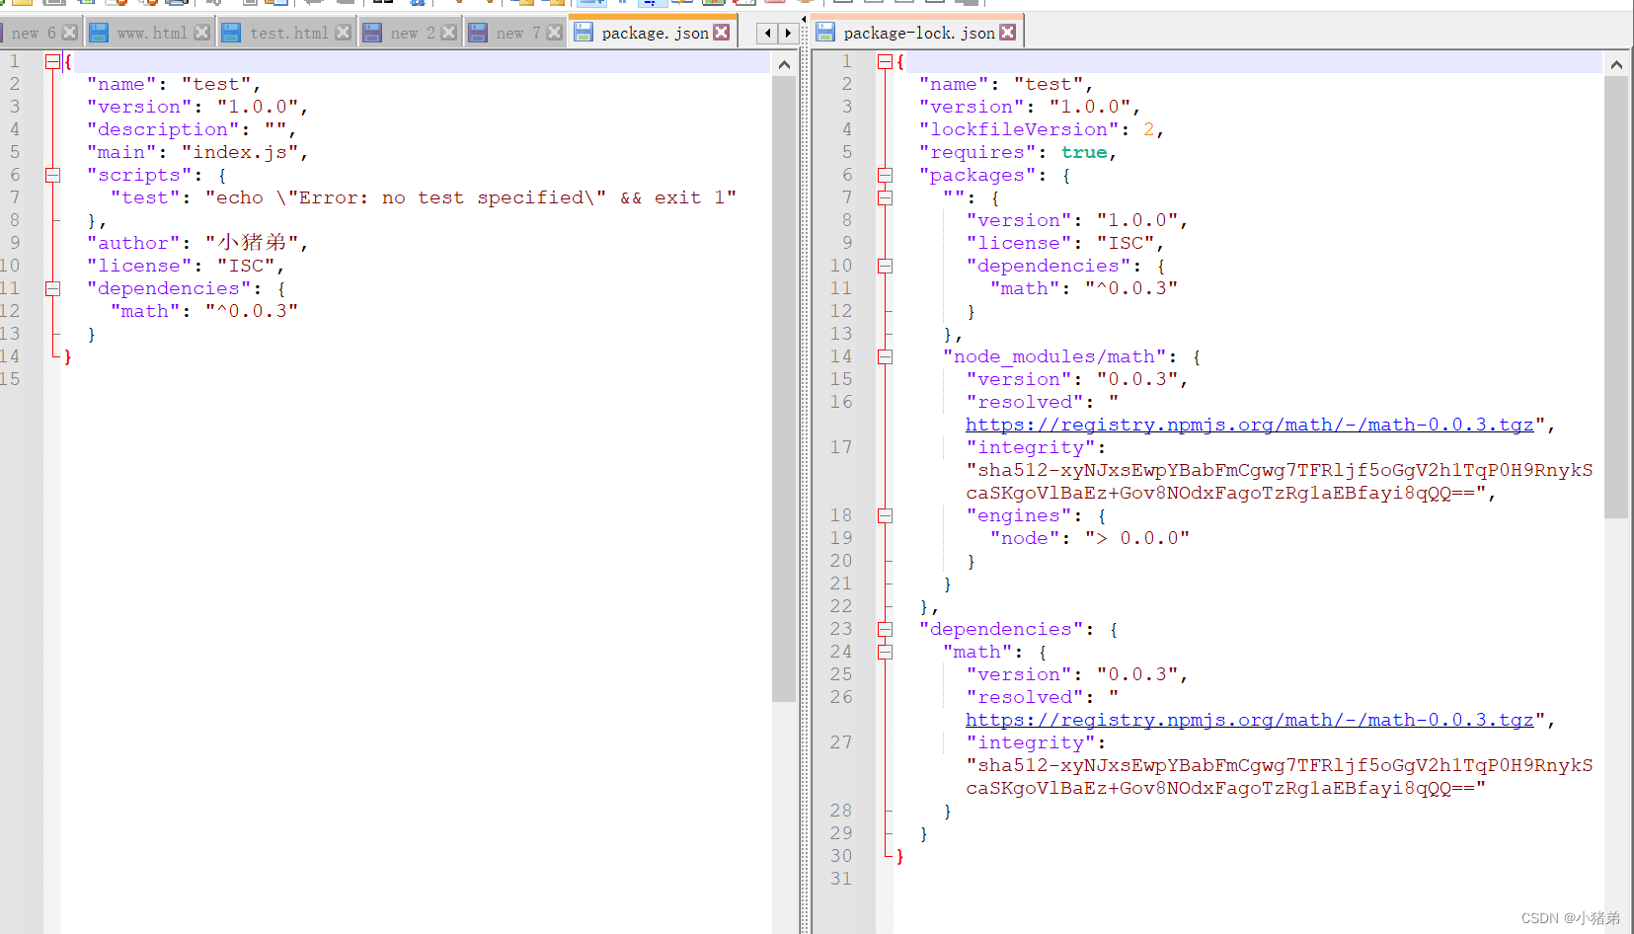This screenshot has height=934, width=1634.
Task: Click the "index.js" value in package.json
Action: click(x=240, y=152)
